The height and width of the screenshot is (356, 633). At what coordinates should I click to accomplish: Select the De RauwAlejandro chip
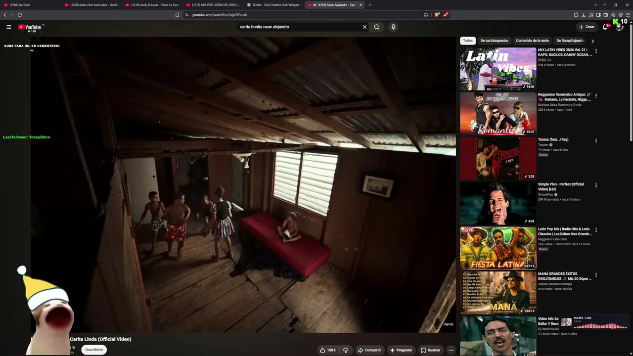(x=570, y=41)
